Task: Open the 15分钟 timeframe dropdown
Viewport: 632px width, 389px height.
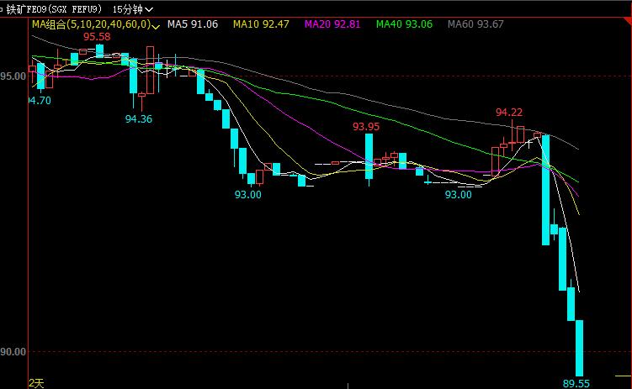Action: pyautogui.click(x=133, y=9)
